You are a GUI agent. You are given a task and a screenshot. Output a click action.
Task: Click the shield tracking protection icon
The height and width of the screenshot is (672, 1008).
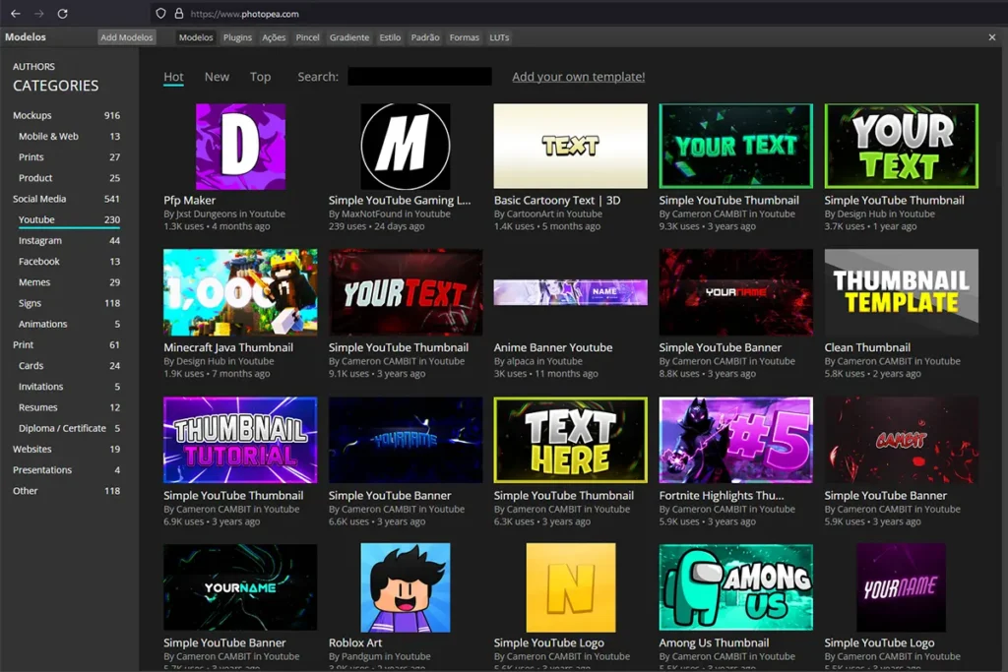(x=160, y=14)
